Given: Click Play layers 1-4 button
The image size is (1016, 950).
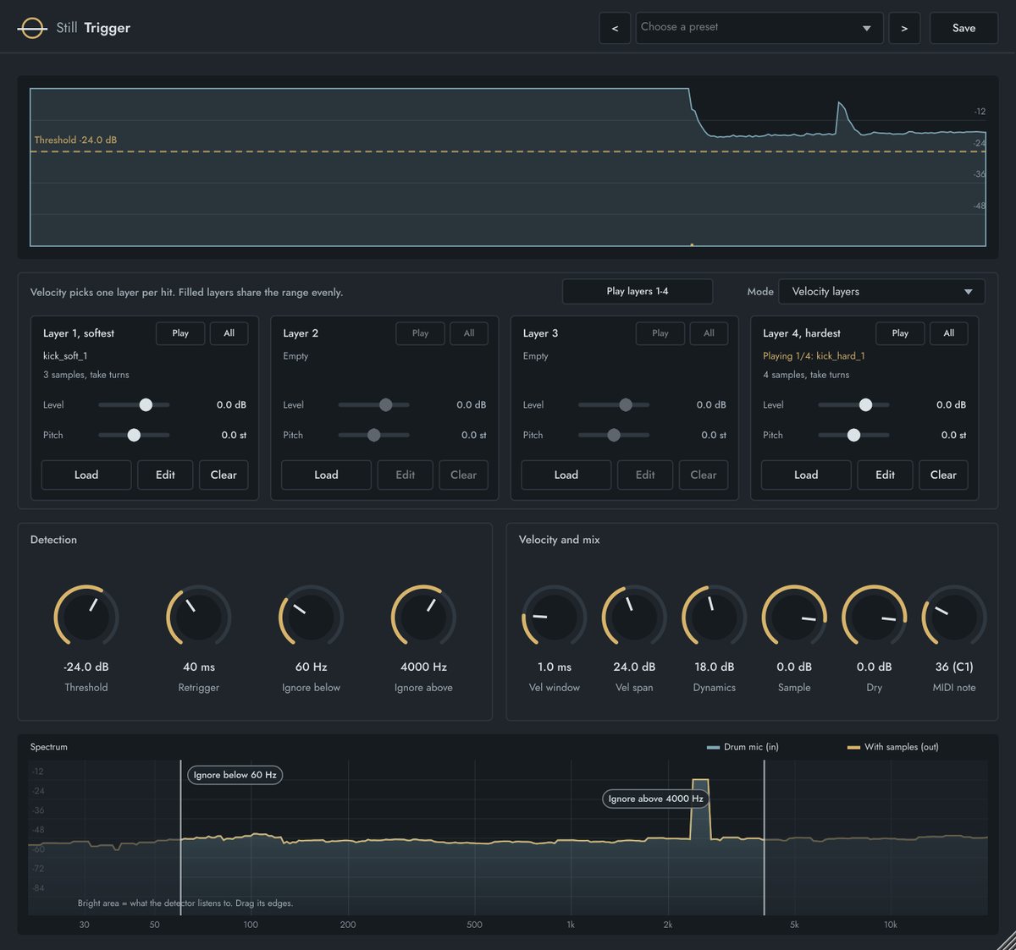Looking at the screenshot, I should click(x=638, y=291).
